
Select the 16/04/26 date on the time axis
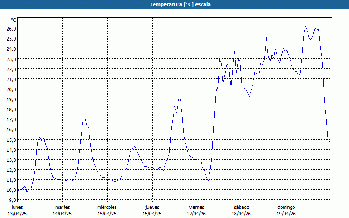click(152, 214)
